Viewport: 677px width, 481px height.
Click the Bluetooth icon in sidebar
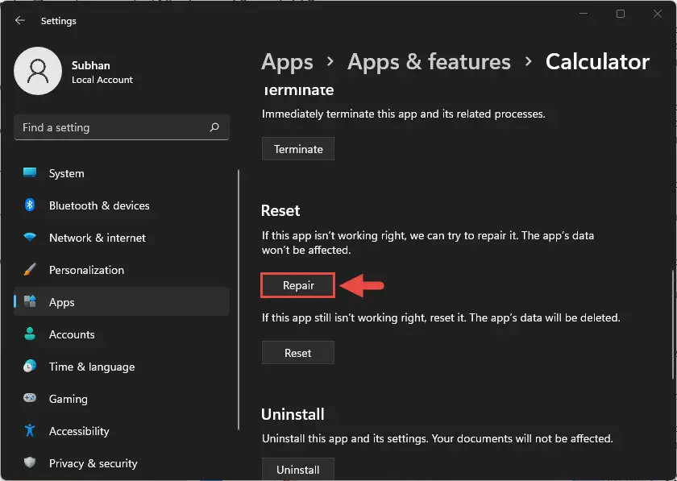[30, 205]
